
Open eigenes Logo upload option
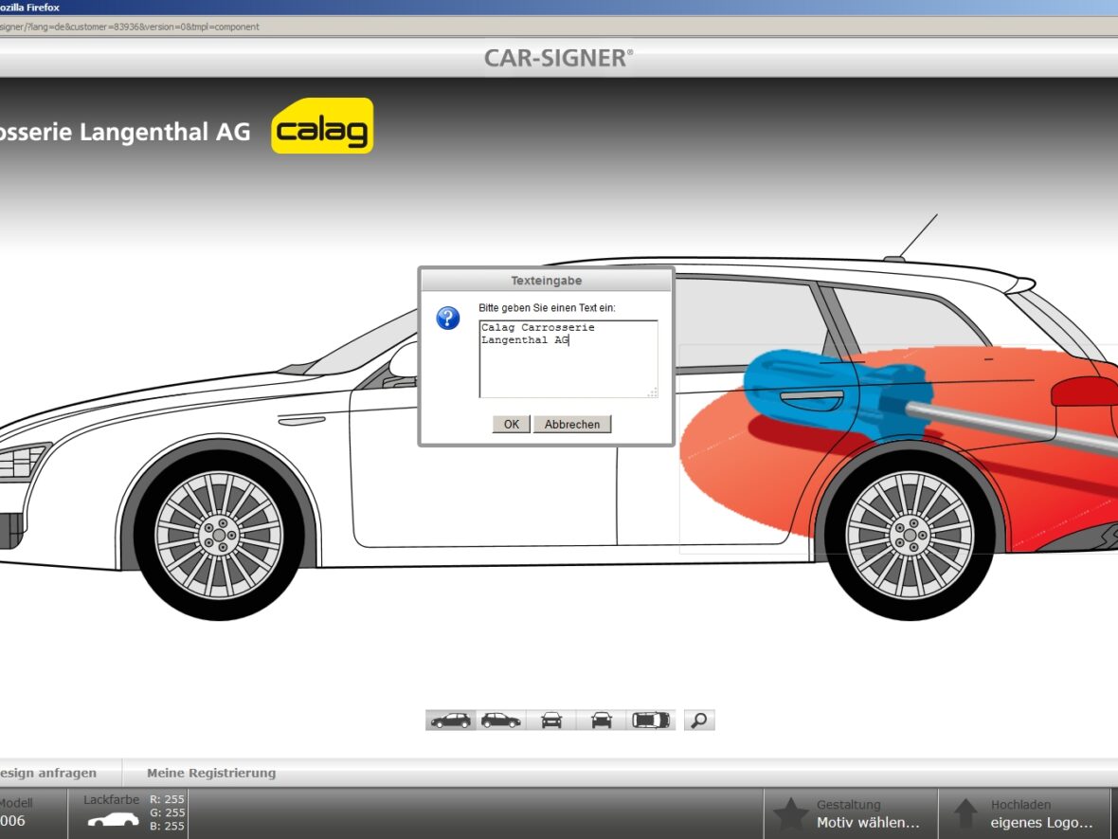point(1041,823)
